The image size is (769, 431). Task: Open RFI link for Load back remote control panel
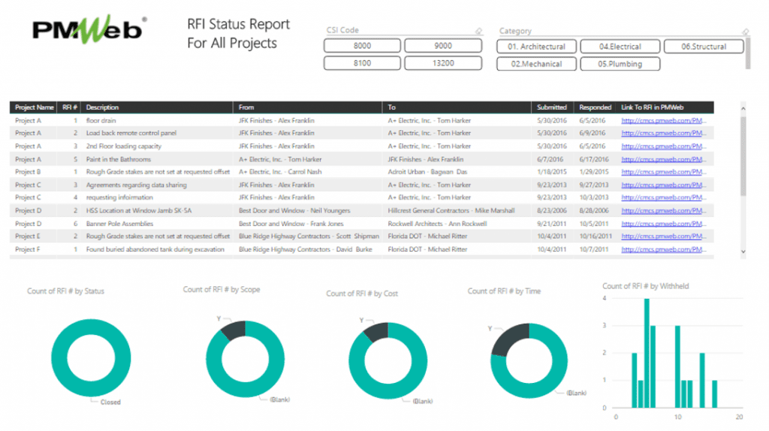pos(664,133)
